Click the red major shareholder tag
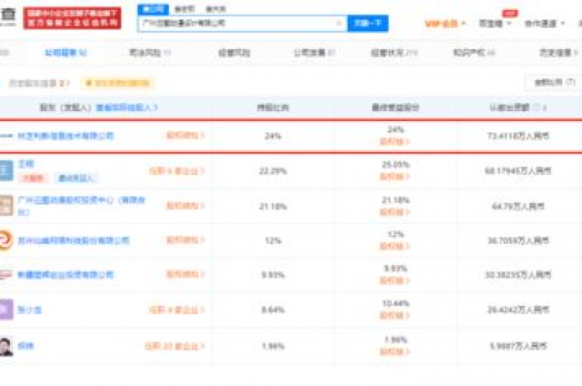 33,178
